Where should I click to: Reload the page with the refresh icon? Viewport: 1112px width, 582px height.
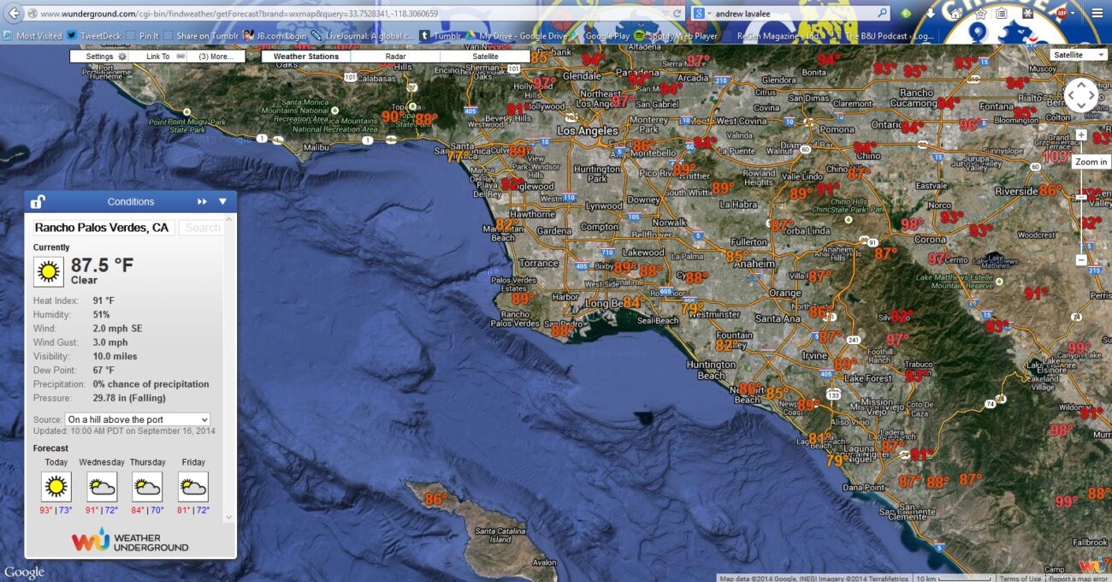pos(679,14)
